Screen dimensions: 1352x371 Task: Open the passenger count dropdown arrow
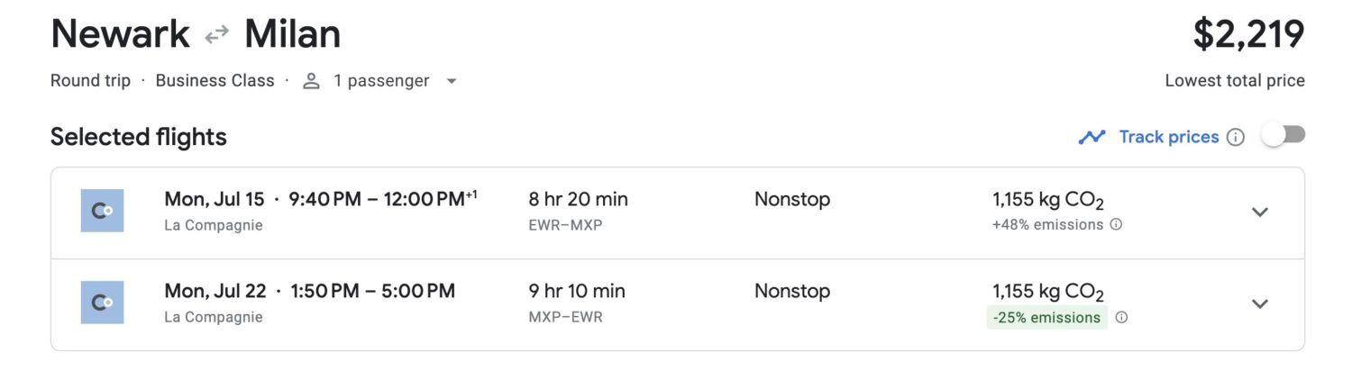[x=452, y=81]
